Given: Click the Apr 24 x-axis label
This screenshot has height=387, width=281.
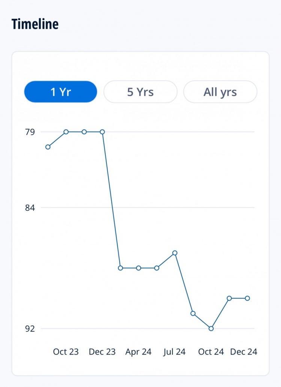Looking at the screenshot, I should click(x=138, y=352).
